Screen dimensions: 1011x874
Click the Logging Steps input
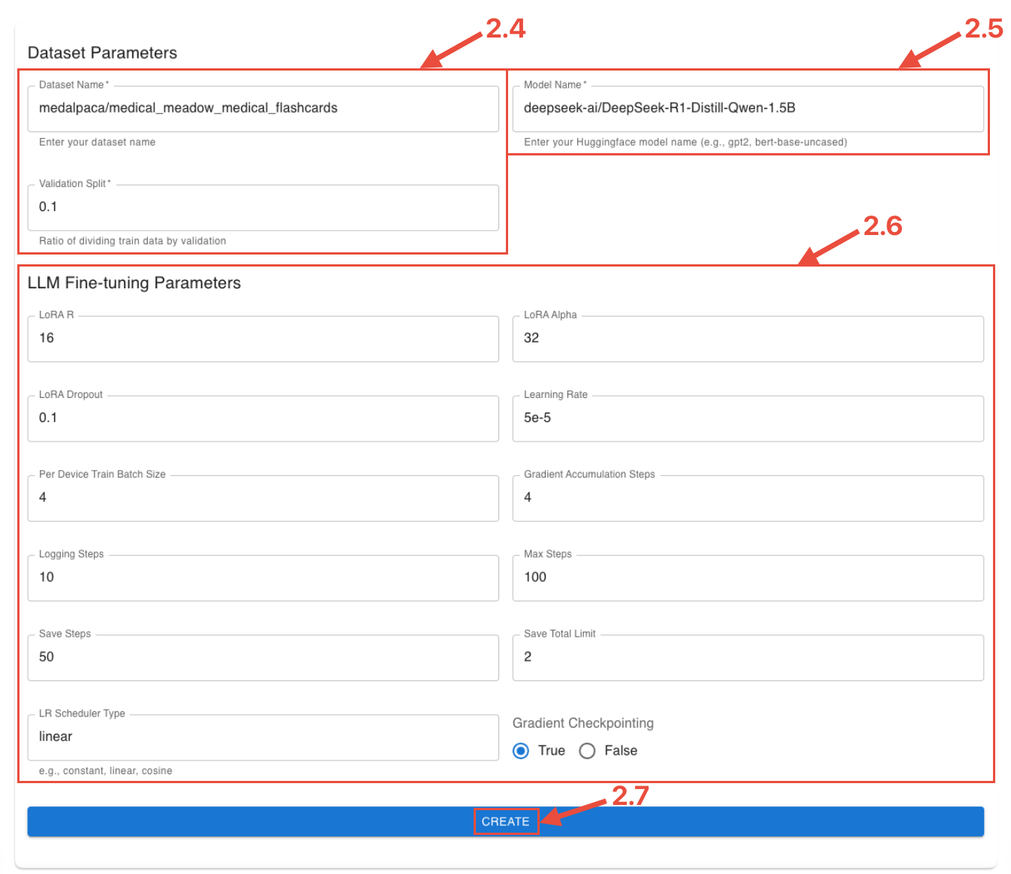click(263, 577)
